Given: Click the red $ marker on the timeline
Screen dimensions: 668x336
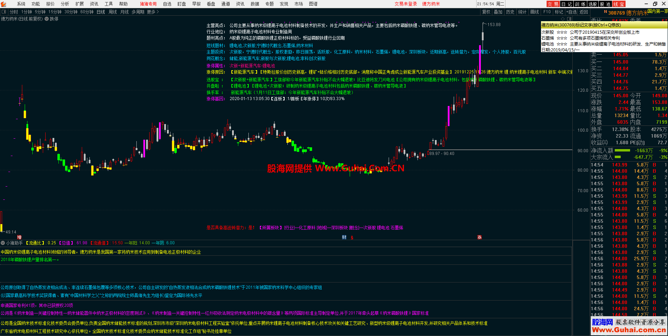Looking at the screenshot, I should 352,238.
